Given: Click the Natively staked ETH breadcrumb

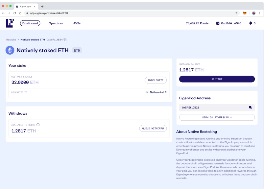Looking at the screenshot, I should pos(33,40).
